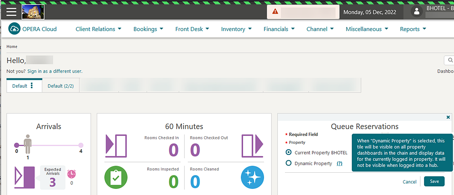Open the Front Desk menu
Image resolution: width=454 pixels, height=195 pixels.
click(192, 29)
